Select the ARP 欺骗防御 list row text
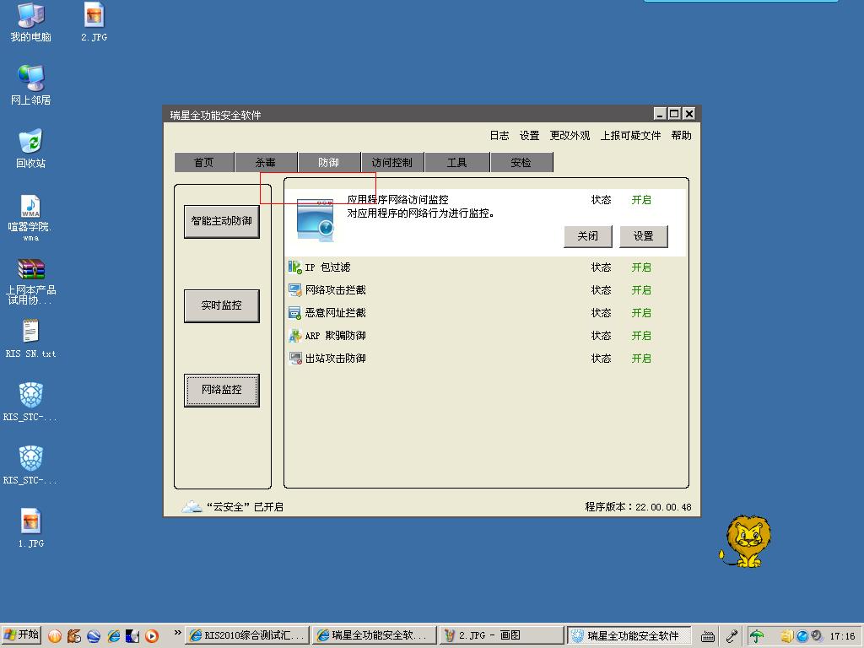The height and width of the screenshot is (648, 864). [336, 336]
